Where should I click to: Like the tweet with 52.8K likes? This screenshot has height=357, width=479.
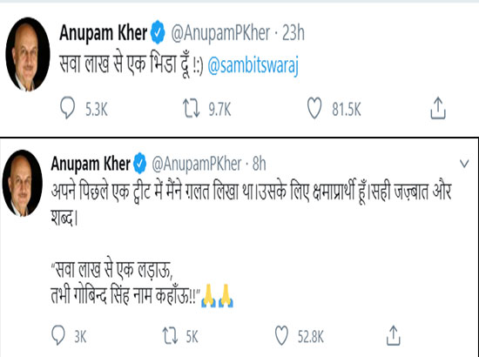pos(281,335)
